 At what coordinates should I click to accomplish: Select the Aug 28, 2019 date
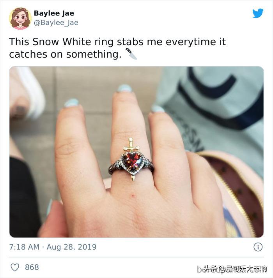[71, 247]
